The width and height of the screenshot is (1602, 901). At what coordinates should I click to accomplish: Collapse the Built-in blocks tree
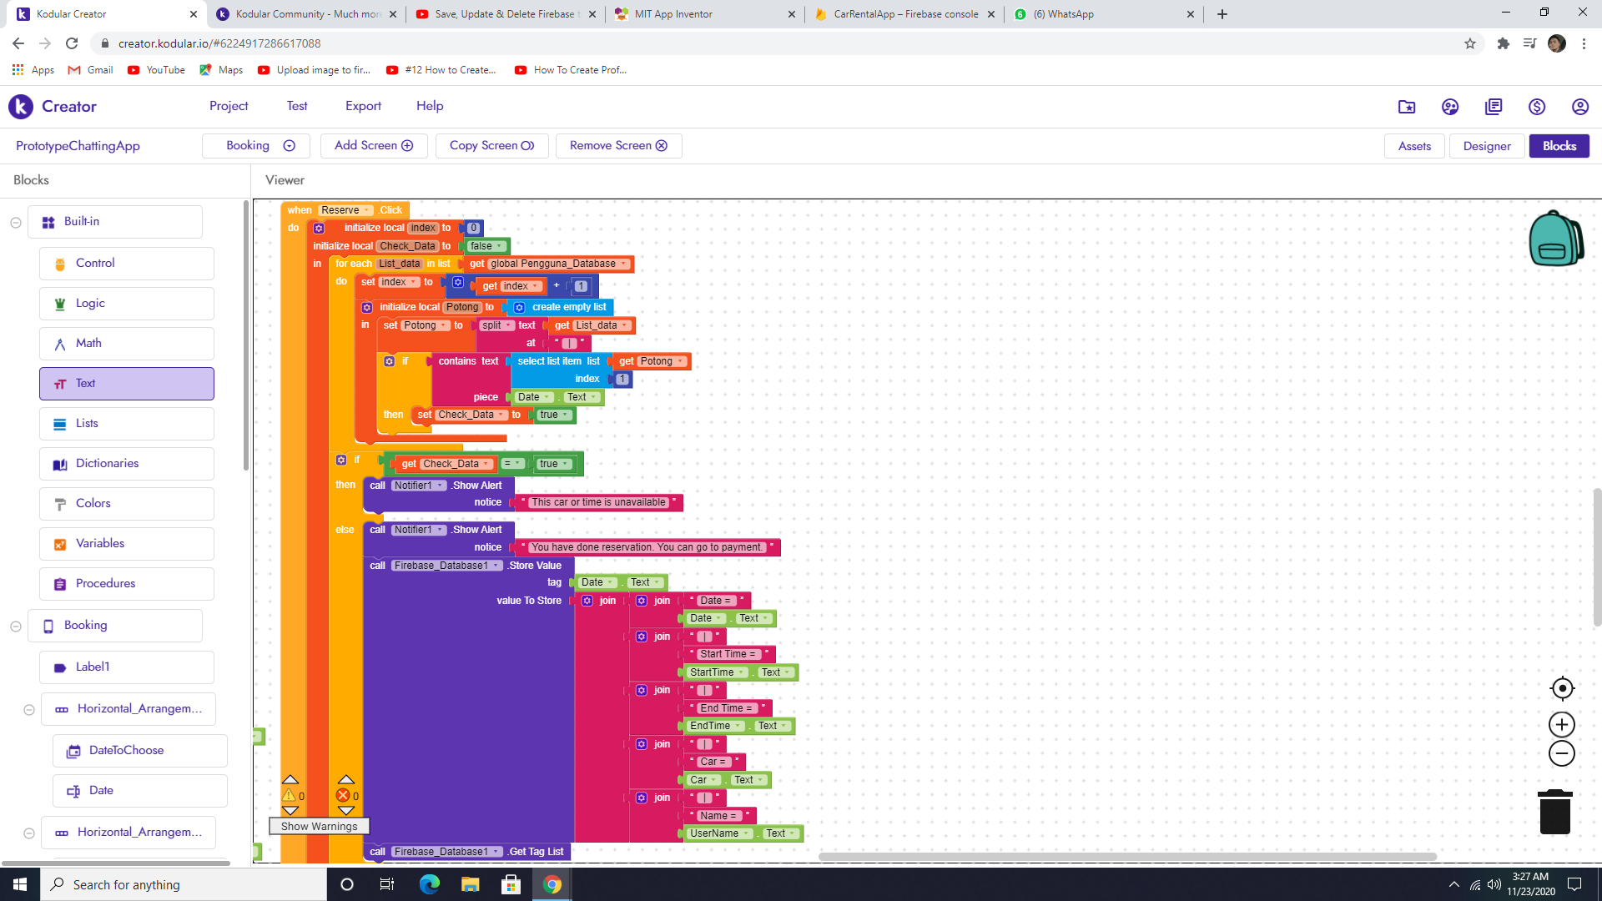click(16, 222)
